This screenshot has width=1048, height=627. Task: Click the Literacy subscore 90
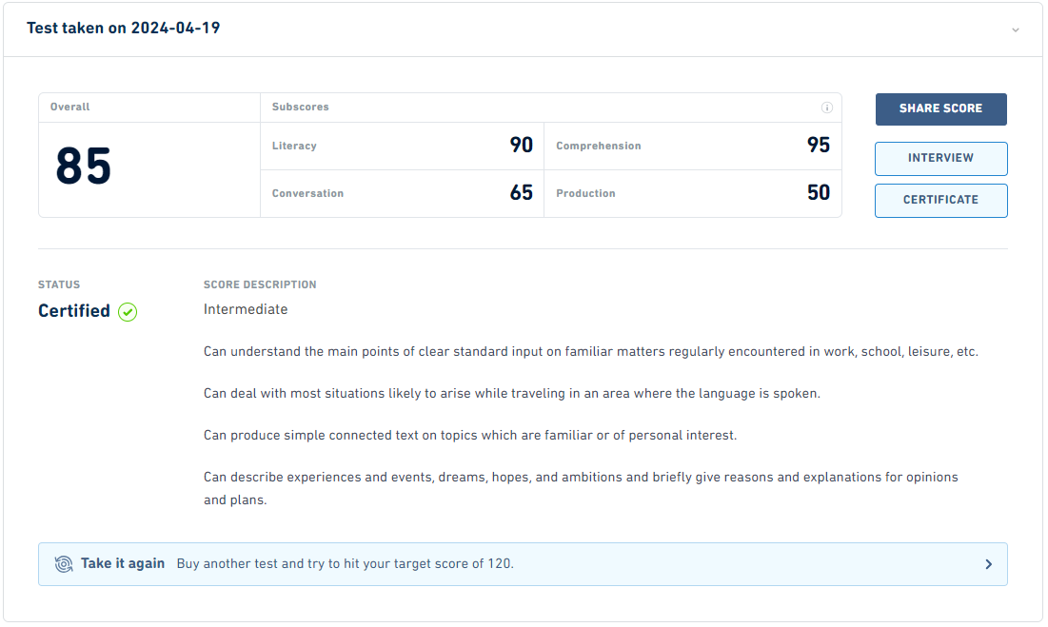522,145
